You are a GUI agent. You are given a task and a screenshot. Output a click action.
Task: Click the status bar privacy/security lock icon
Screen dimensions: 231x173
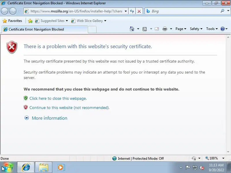194,158
